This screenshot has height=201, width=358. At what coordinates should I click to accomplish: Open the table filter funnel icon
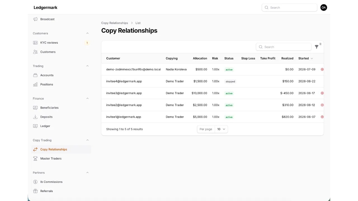pos(317,47)
